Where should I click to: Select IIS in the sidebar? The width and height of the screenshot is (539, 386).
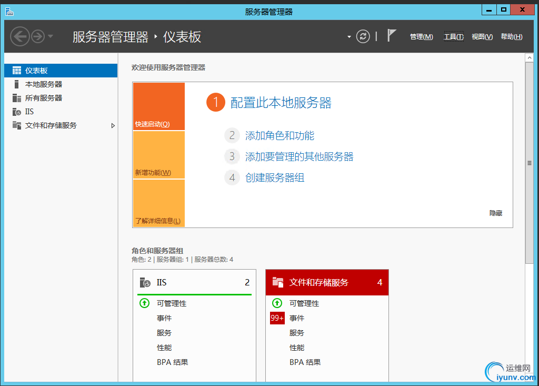pyautogui.click(x=61, y=112)
